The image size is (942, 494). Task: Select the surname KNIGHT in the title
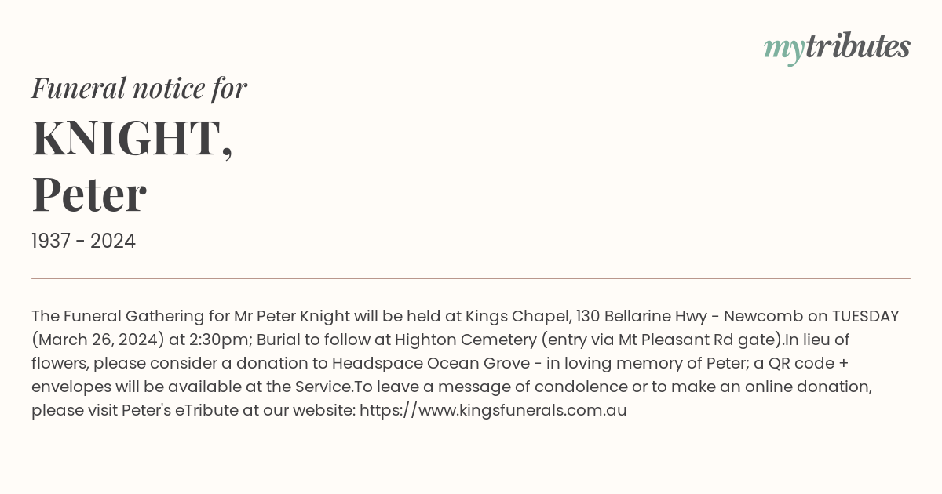pyautogui.click(x=127, y=138)
